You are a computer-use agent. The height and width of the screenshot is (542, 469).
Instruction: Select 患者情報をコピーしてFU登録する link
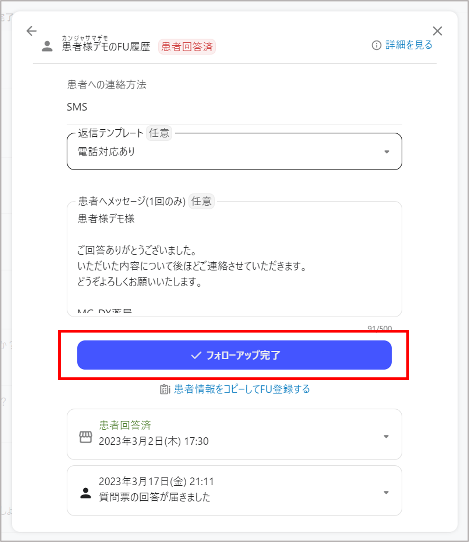(242, 389)
